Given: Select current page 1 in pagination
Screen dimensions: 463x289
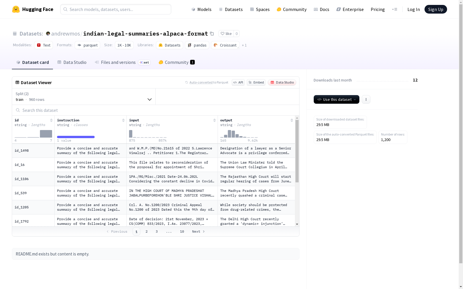Looking at the screenshot, I should [x=136, y=231].
